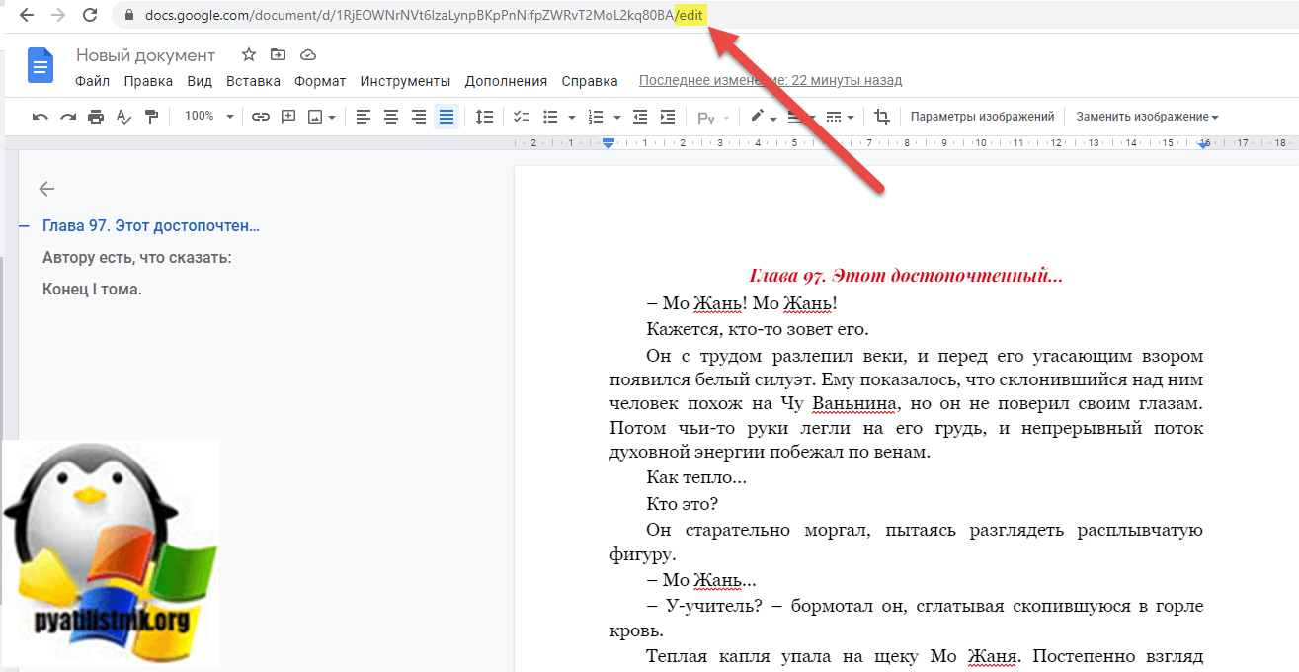1299x672 pixels.
Task: Expand the Заменить изображение dropdown
Action: 1147,117
